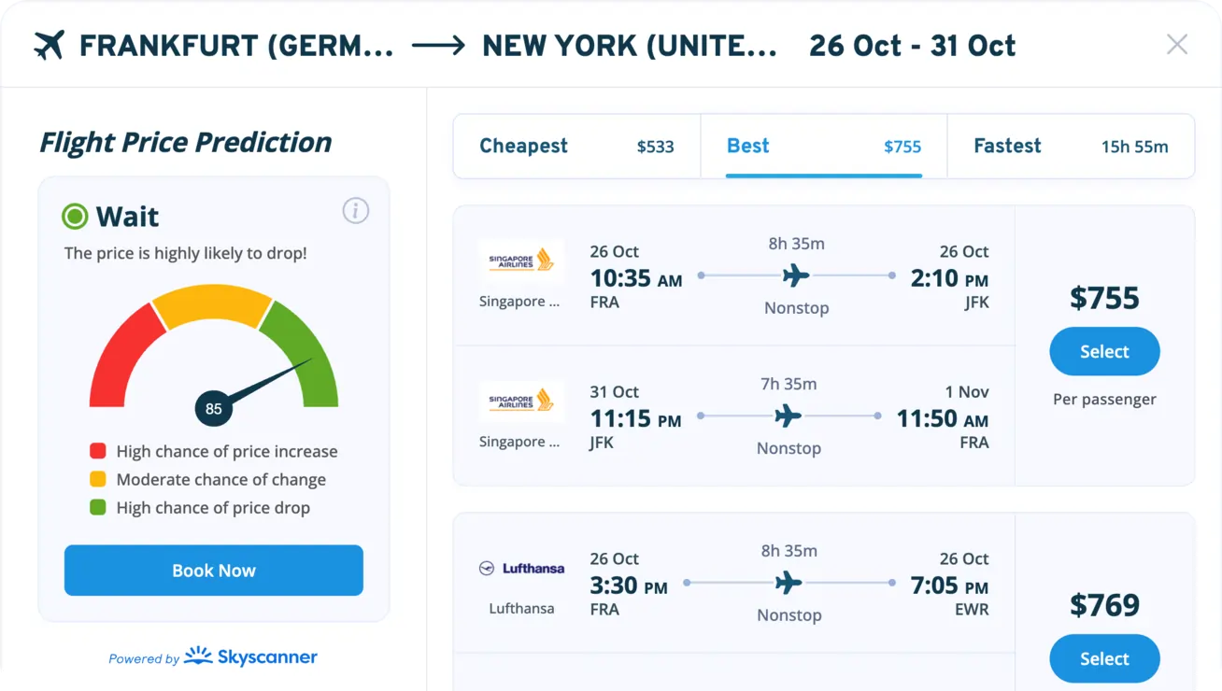Select the Best tab

click(823, 147)
